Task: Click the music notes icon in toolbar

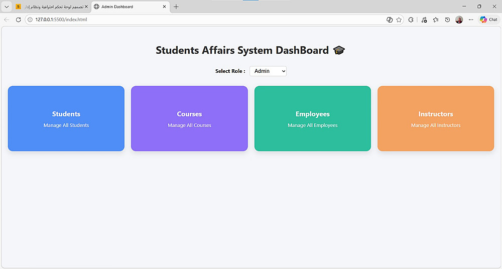Action: click(424, 20)
